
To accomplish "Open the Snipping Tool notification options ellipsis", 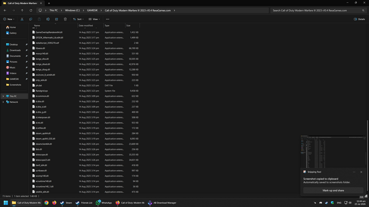I will [x=354, y=172].
